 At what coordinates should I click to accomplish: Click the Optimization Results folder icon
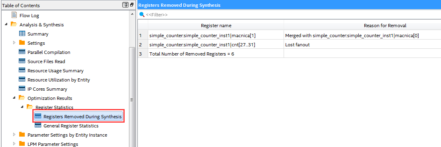tap(22, 98)
